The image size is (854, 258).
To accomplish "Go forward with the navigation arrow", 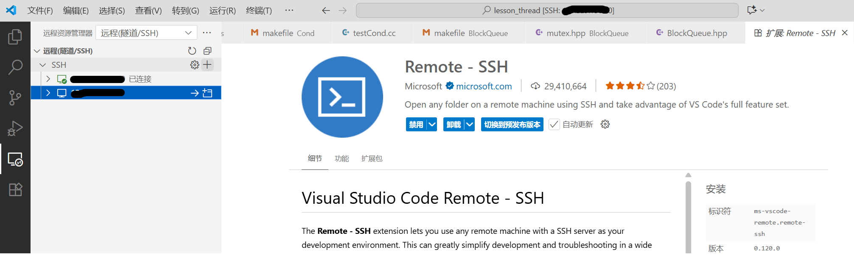I will (x=343, y=11).
